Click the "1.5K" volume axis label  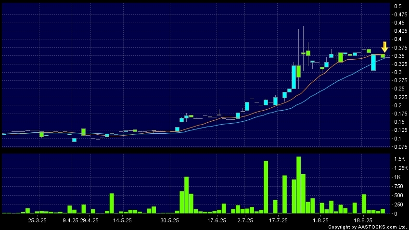click(x=399, y=159)
